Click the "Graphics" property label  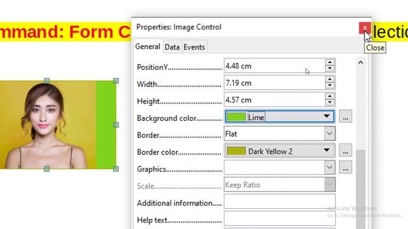coord(152,169)
